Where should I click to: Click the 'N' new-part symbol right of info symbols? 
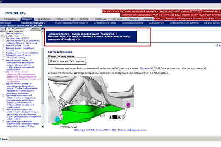click(119, 117)
